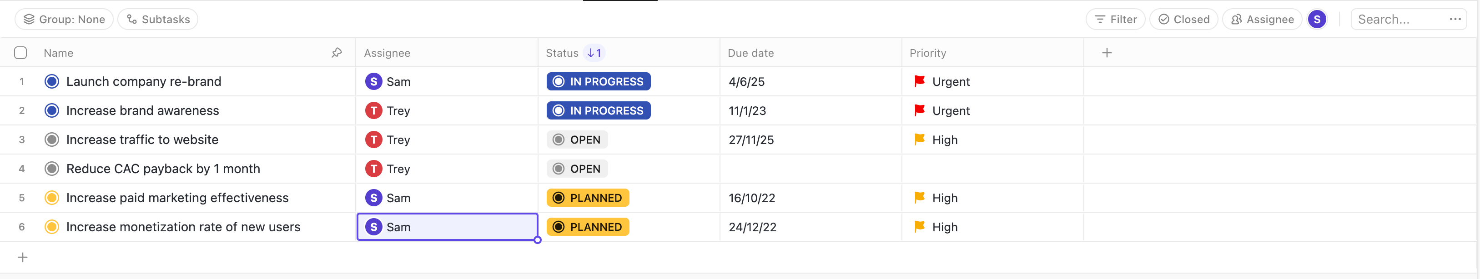The image size is (1480, 279).
Task: Toggle the Closed tasks filter
Action: [1183, 20]
